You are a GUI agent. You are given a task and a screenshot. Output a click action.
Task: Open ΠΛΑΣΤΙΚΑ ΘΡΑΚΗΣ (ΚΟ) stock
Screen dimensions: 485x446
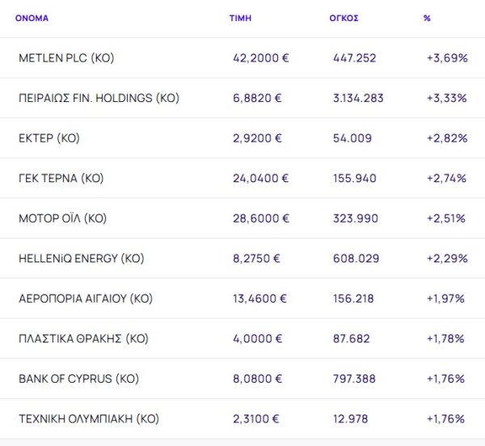pos(83,339)
